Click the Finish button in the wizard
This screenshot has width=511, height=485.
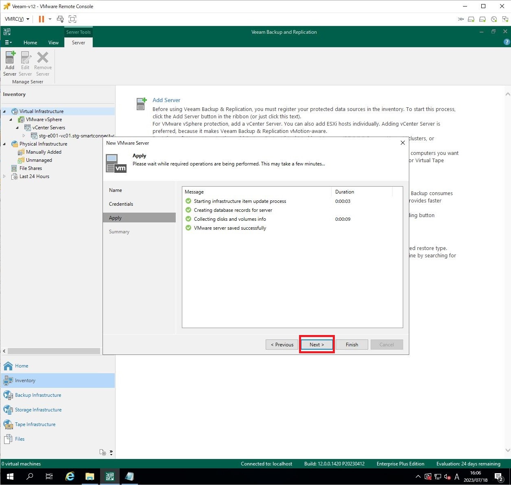point(352,345)
